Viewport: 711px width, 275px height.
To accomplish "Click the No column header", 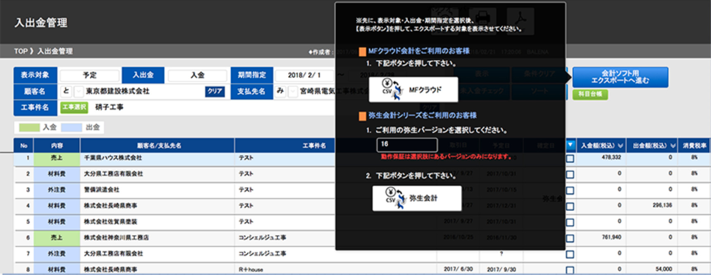I will coord(24,146).
